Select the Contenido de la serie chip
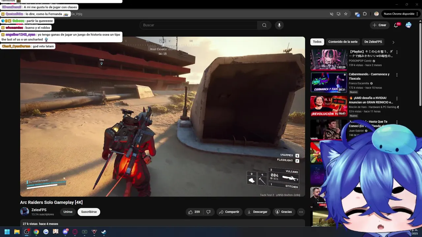Image resolution: width=422 pixels, height=237 pixels. pos(343,42)
